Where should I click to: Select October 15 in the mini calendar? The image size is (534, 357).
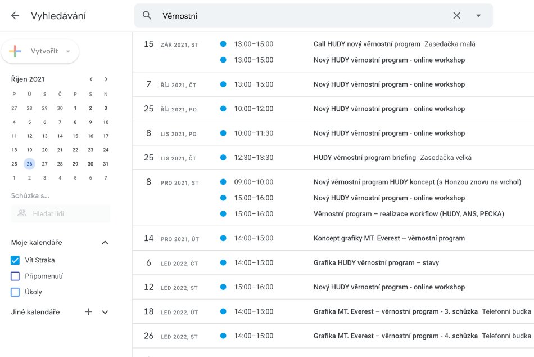[x=75, y=136]
